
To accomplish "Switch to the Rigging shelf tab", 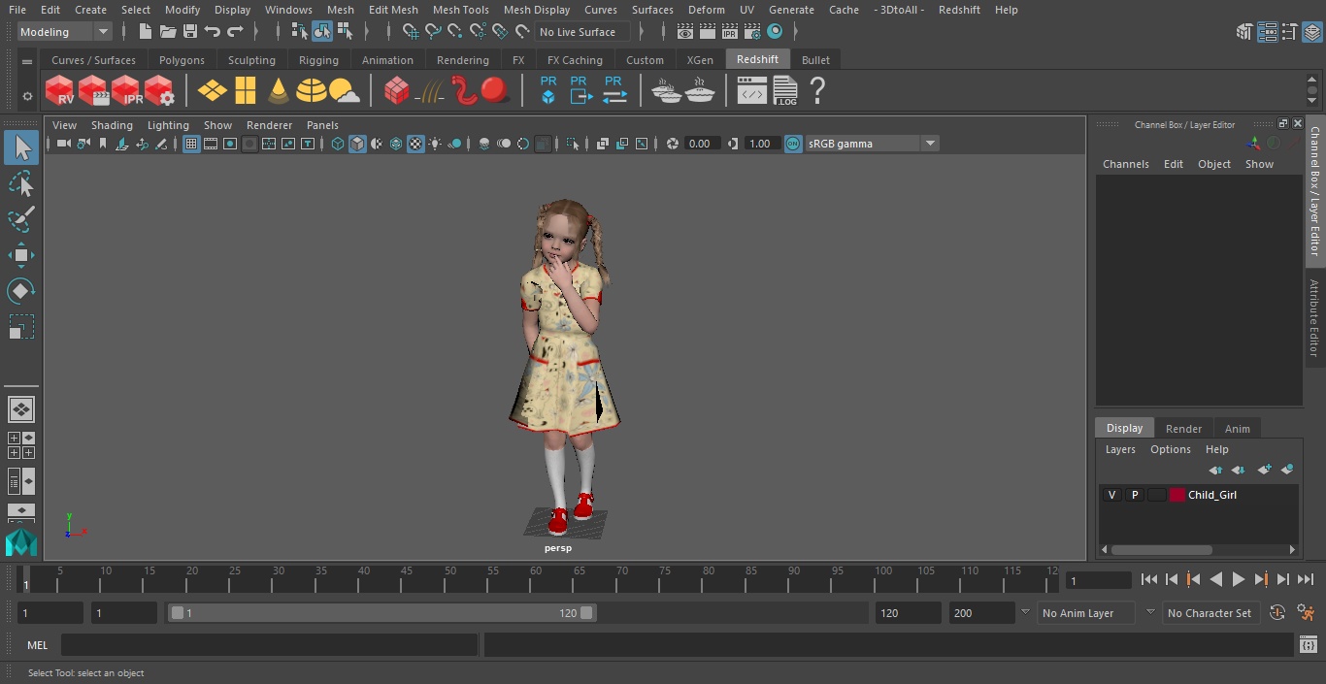I will click(x=318, y=60).
